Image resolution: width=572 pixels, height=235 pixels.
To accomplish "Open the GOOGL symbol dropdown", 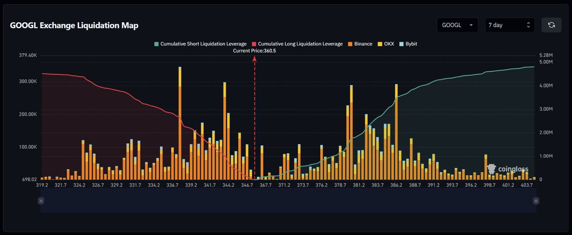I will [458, 25].
